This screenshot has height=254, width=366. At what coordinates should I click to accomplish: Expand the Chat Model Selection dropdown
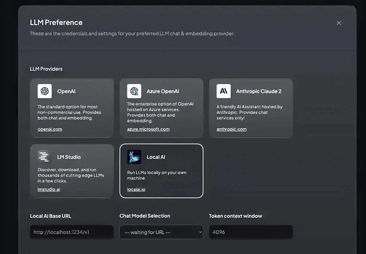pos(161,232)
